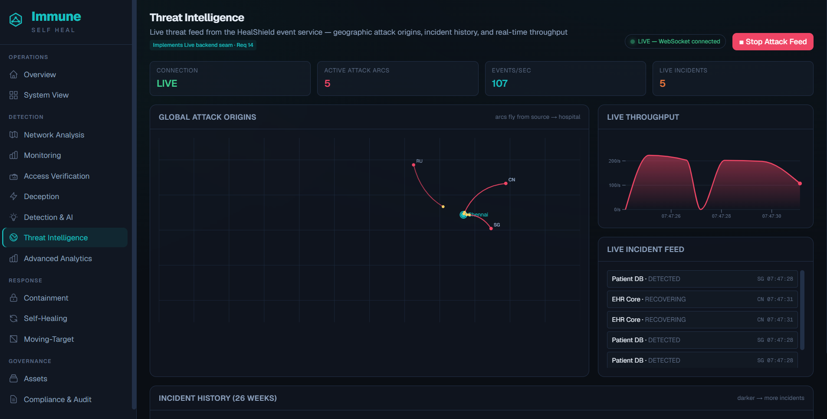The height and width of the screenshot is (419, 827).
Task: Click the Events/Sec value 107
Action: tap(499, 83)
